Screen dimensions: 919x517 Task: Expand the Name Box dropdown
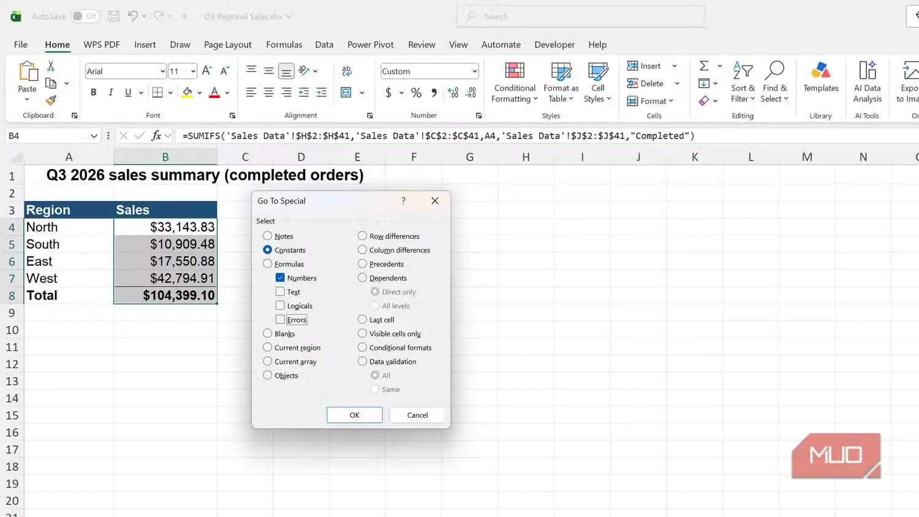point(94,136)
